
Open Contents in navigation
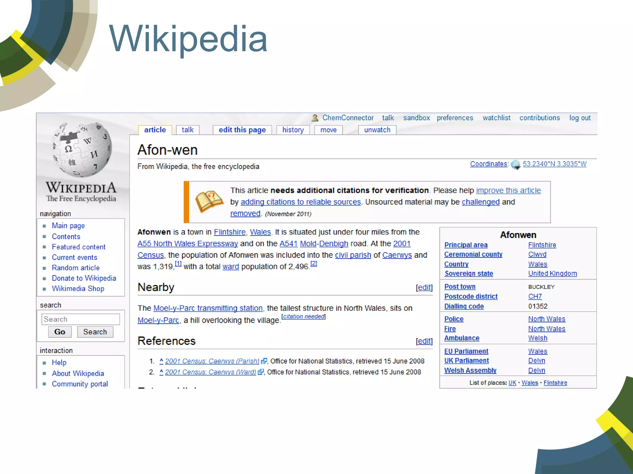pyautogui.click(x=66, y=237)
